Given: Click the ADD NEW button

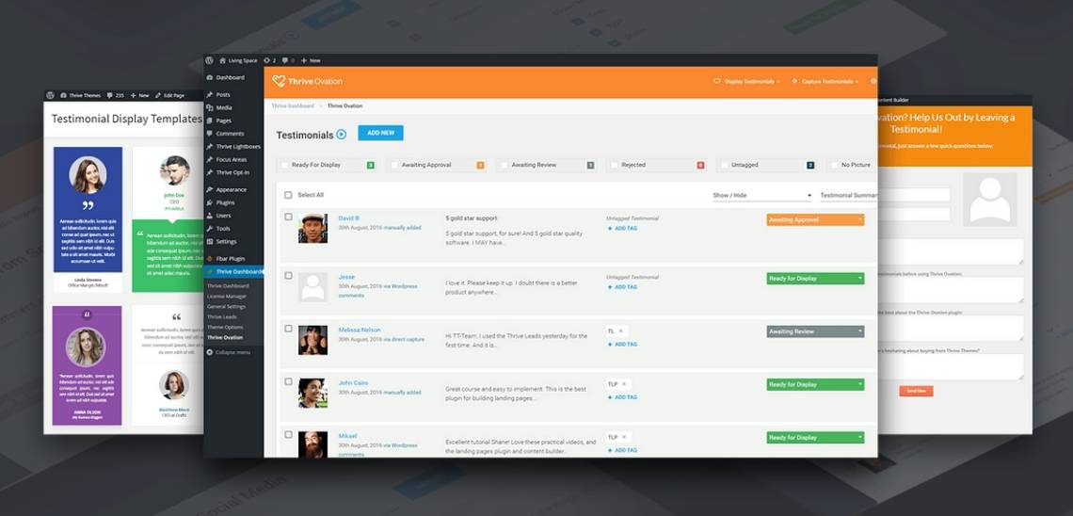Looking at the screenshot, I should 380,133.
